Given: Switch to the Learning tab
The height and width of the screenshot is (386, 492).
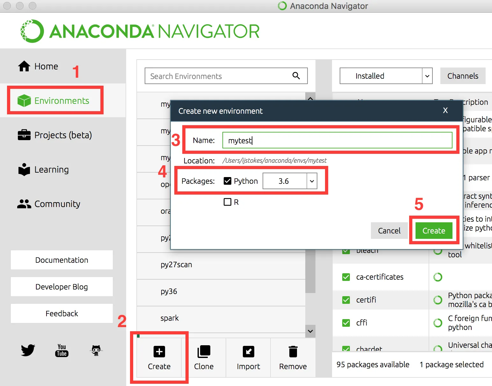Looking at the screenshot, I should pyautogui.click(x=44, y=169).
